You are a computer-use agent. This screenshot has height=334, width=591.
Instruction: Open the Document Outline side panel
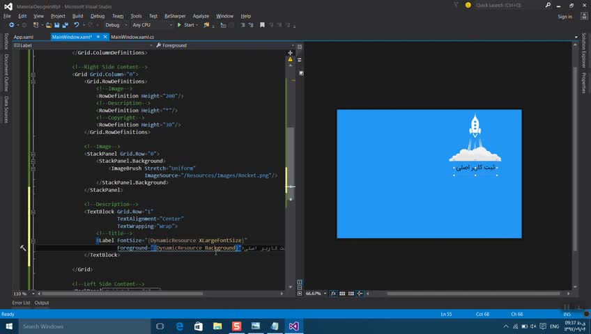6,72
